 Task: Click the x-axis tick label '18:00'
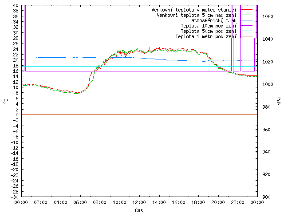(198, 202)
